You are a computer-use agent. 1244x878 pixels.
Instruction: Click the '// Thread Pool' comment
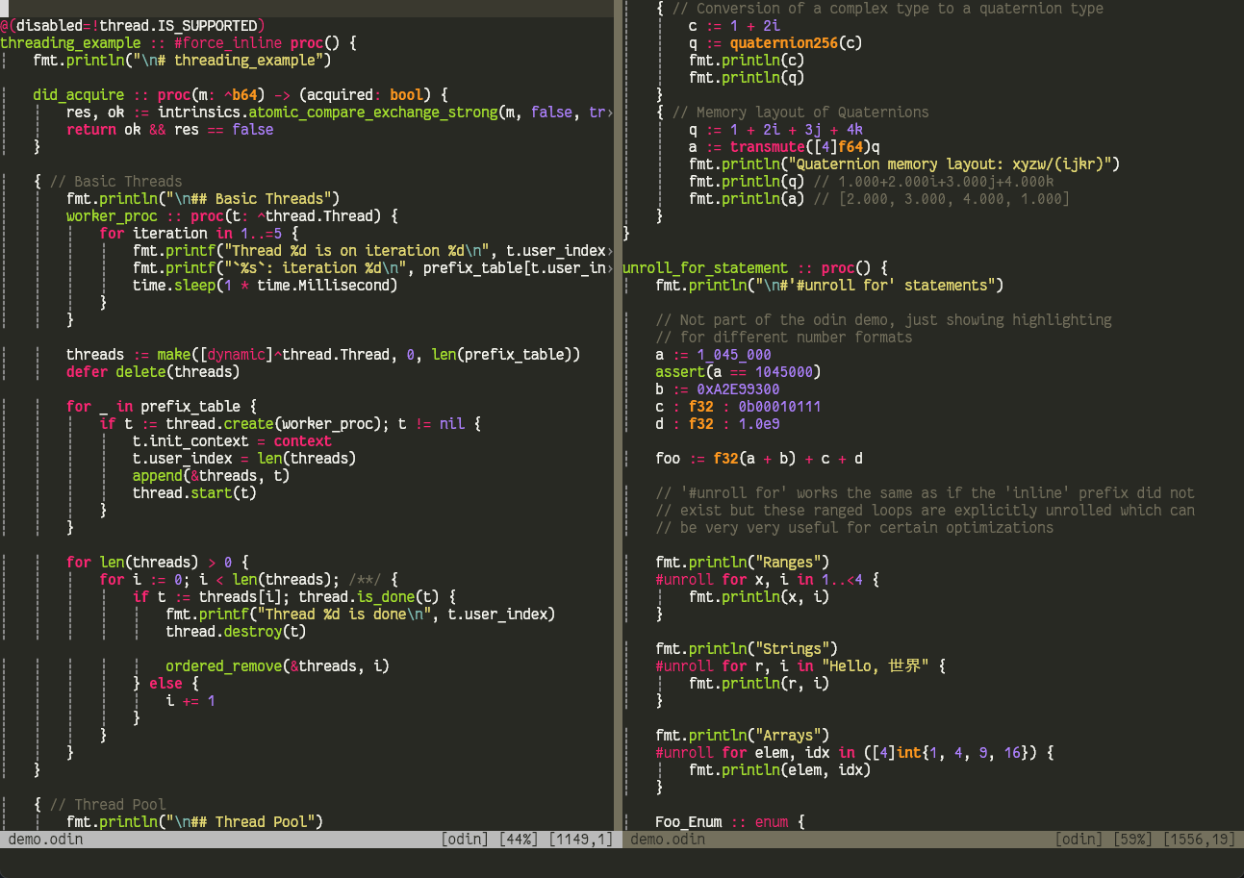coord(107,804)
